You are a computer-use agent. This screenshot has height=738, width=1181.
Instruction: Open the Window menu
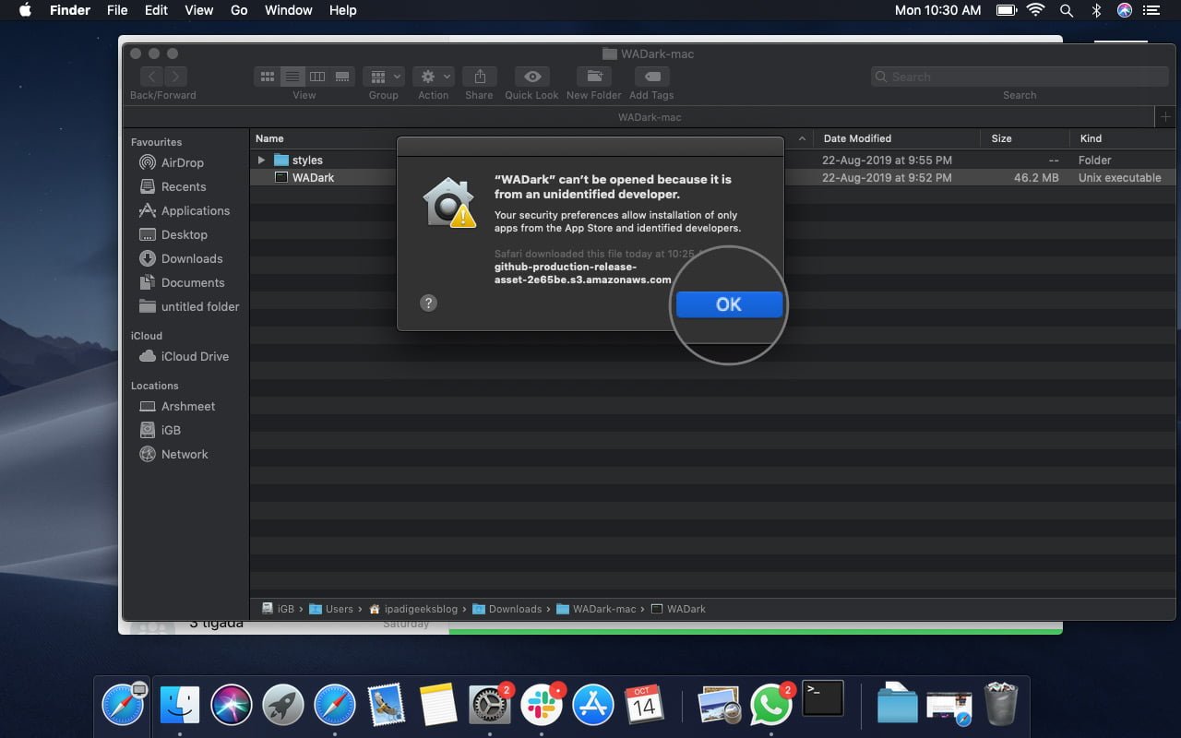tap(289, 10)
